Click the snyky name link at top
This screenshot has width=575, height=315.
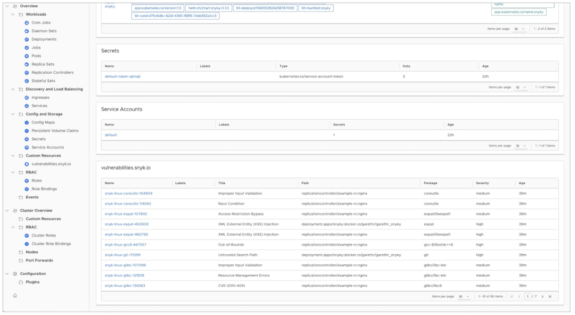pos(110,7)
